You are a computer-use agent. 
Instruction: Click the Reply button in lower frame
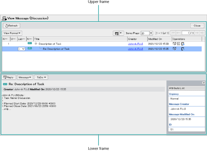coord(8,77)
